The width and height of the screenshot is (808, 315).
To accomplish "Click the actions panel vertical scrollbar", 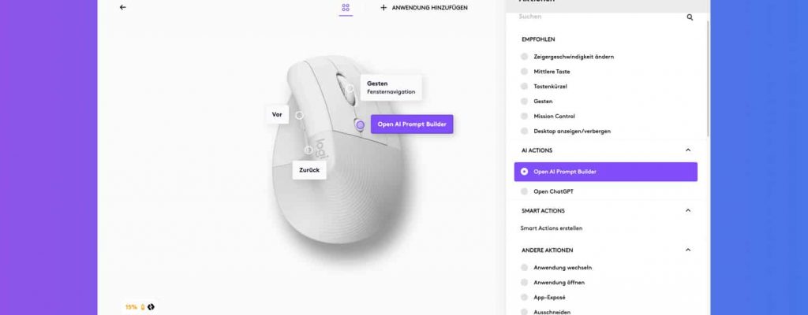I will pos(709,77).
